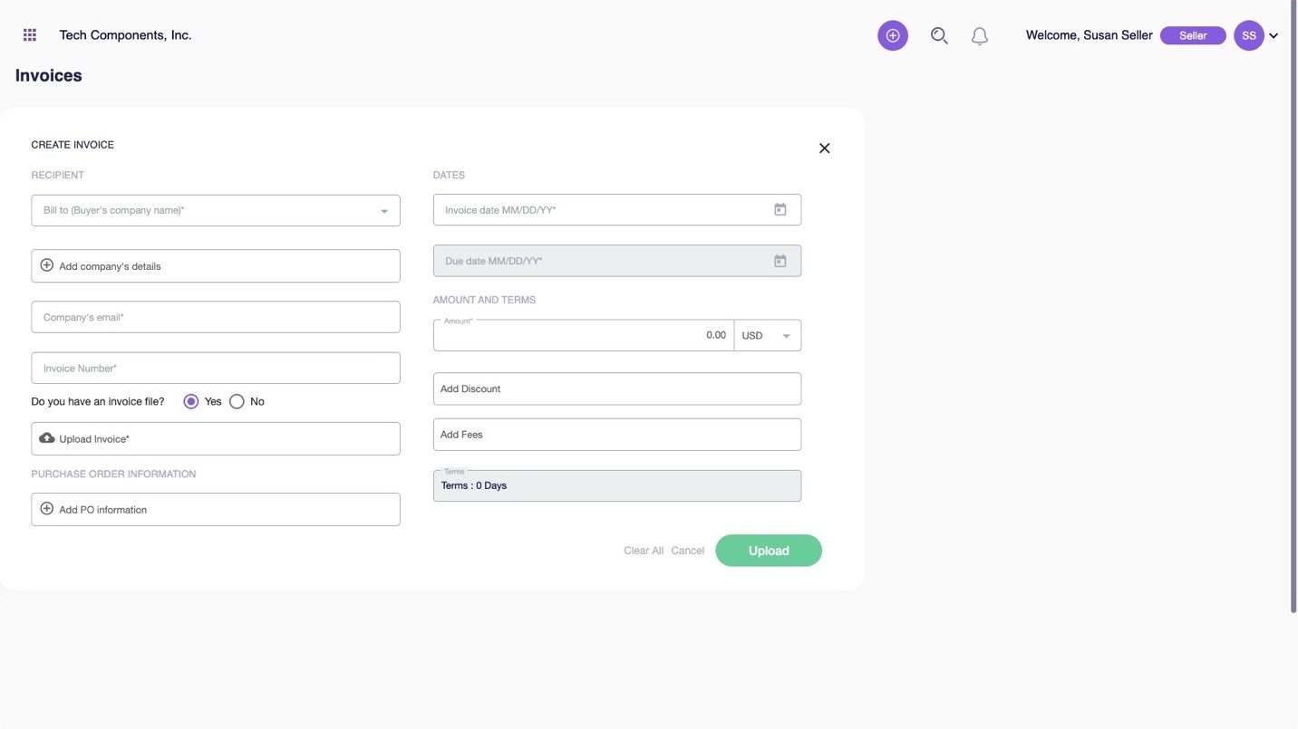Image resolution: width=1298 pixels, height=729 pixels.
Task: Select Yes for invoice file
Action: coord(191,401)
